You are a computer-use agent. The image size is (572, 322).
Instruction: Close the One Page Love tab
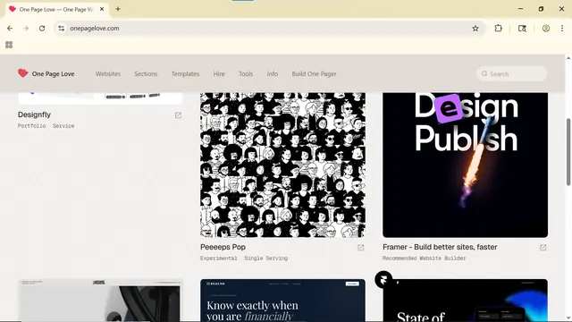102,9
